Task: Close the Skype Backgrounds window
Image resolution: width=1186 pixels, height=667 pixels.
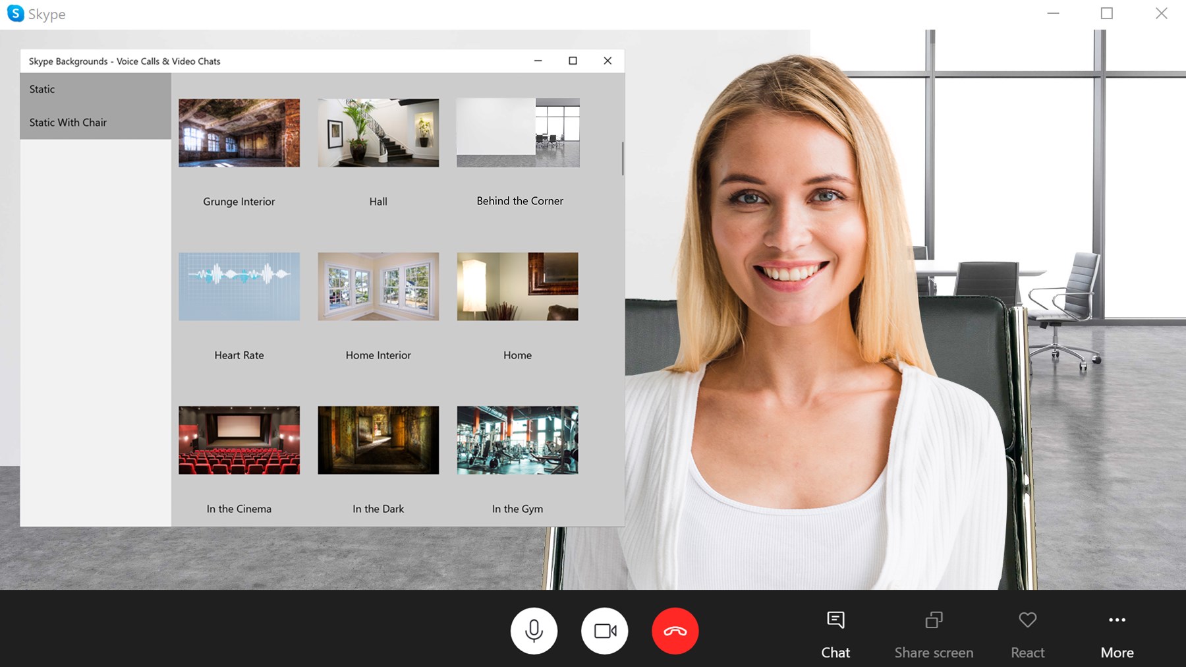Action: (607, 61)
